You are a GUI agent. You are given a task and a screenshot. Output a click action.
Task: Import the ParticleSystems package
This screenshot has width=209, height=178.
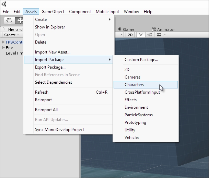(x=146, y=115)
